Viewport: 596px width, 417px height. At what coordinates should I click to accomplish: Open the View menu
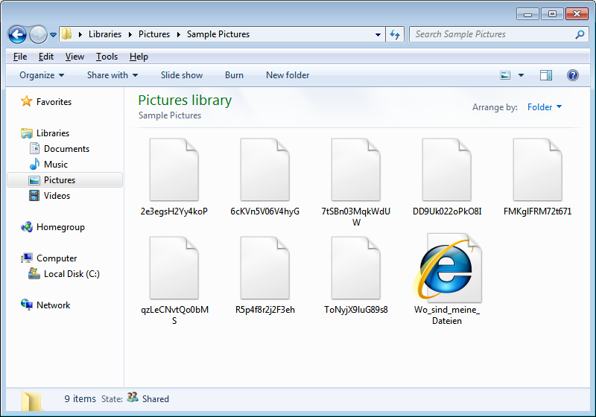pyautogui.click(x=74, y=57)
